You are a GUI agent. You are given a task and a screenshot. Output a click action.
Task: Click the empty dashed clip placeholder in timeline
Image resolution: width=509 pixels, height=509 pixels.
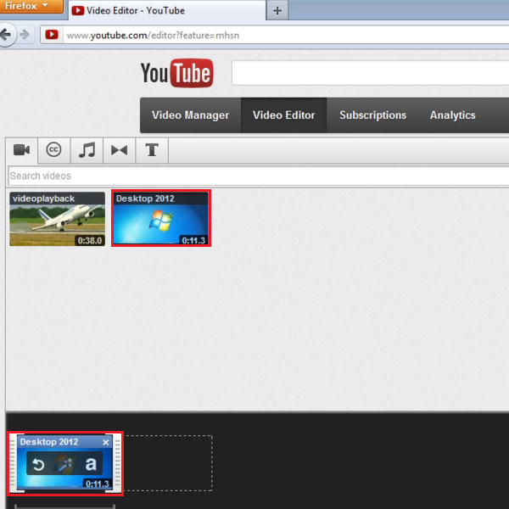click(x=168, y=463)
